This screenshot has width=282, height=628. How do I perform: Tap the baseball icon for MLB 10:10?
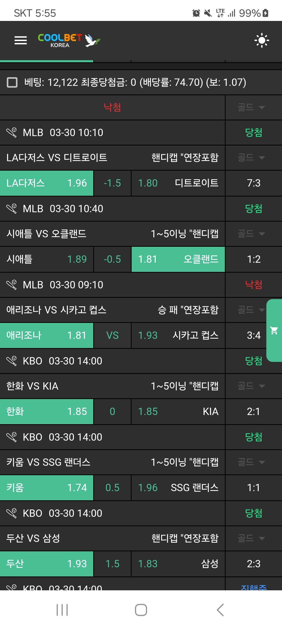coord(11,133)
